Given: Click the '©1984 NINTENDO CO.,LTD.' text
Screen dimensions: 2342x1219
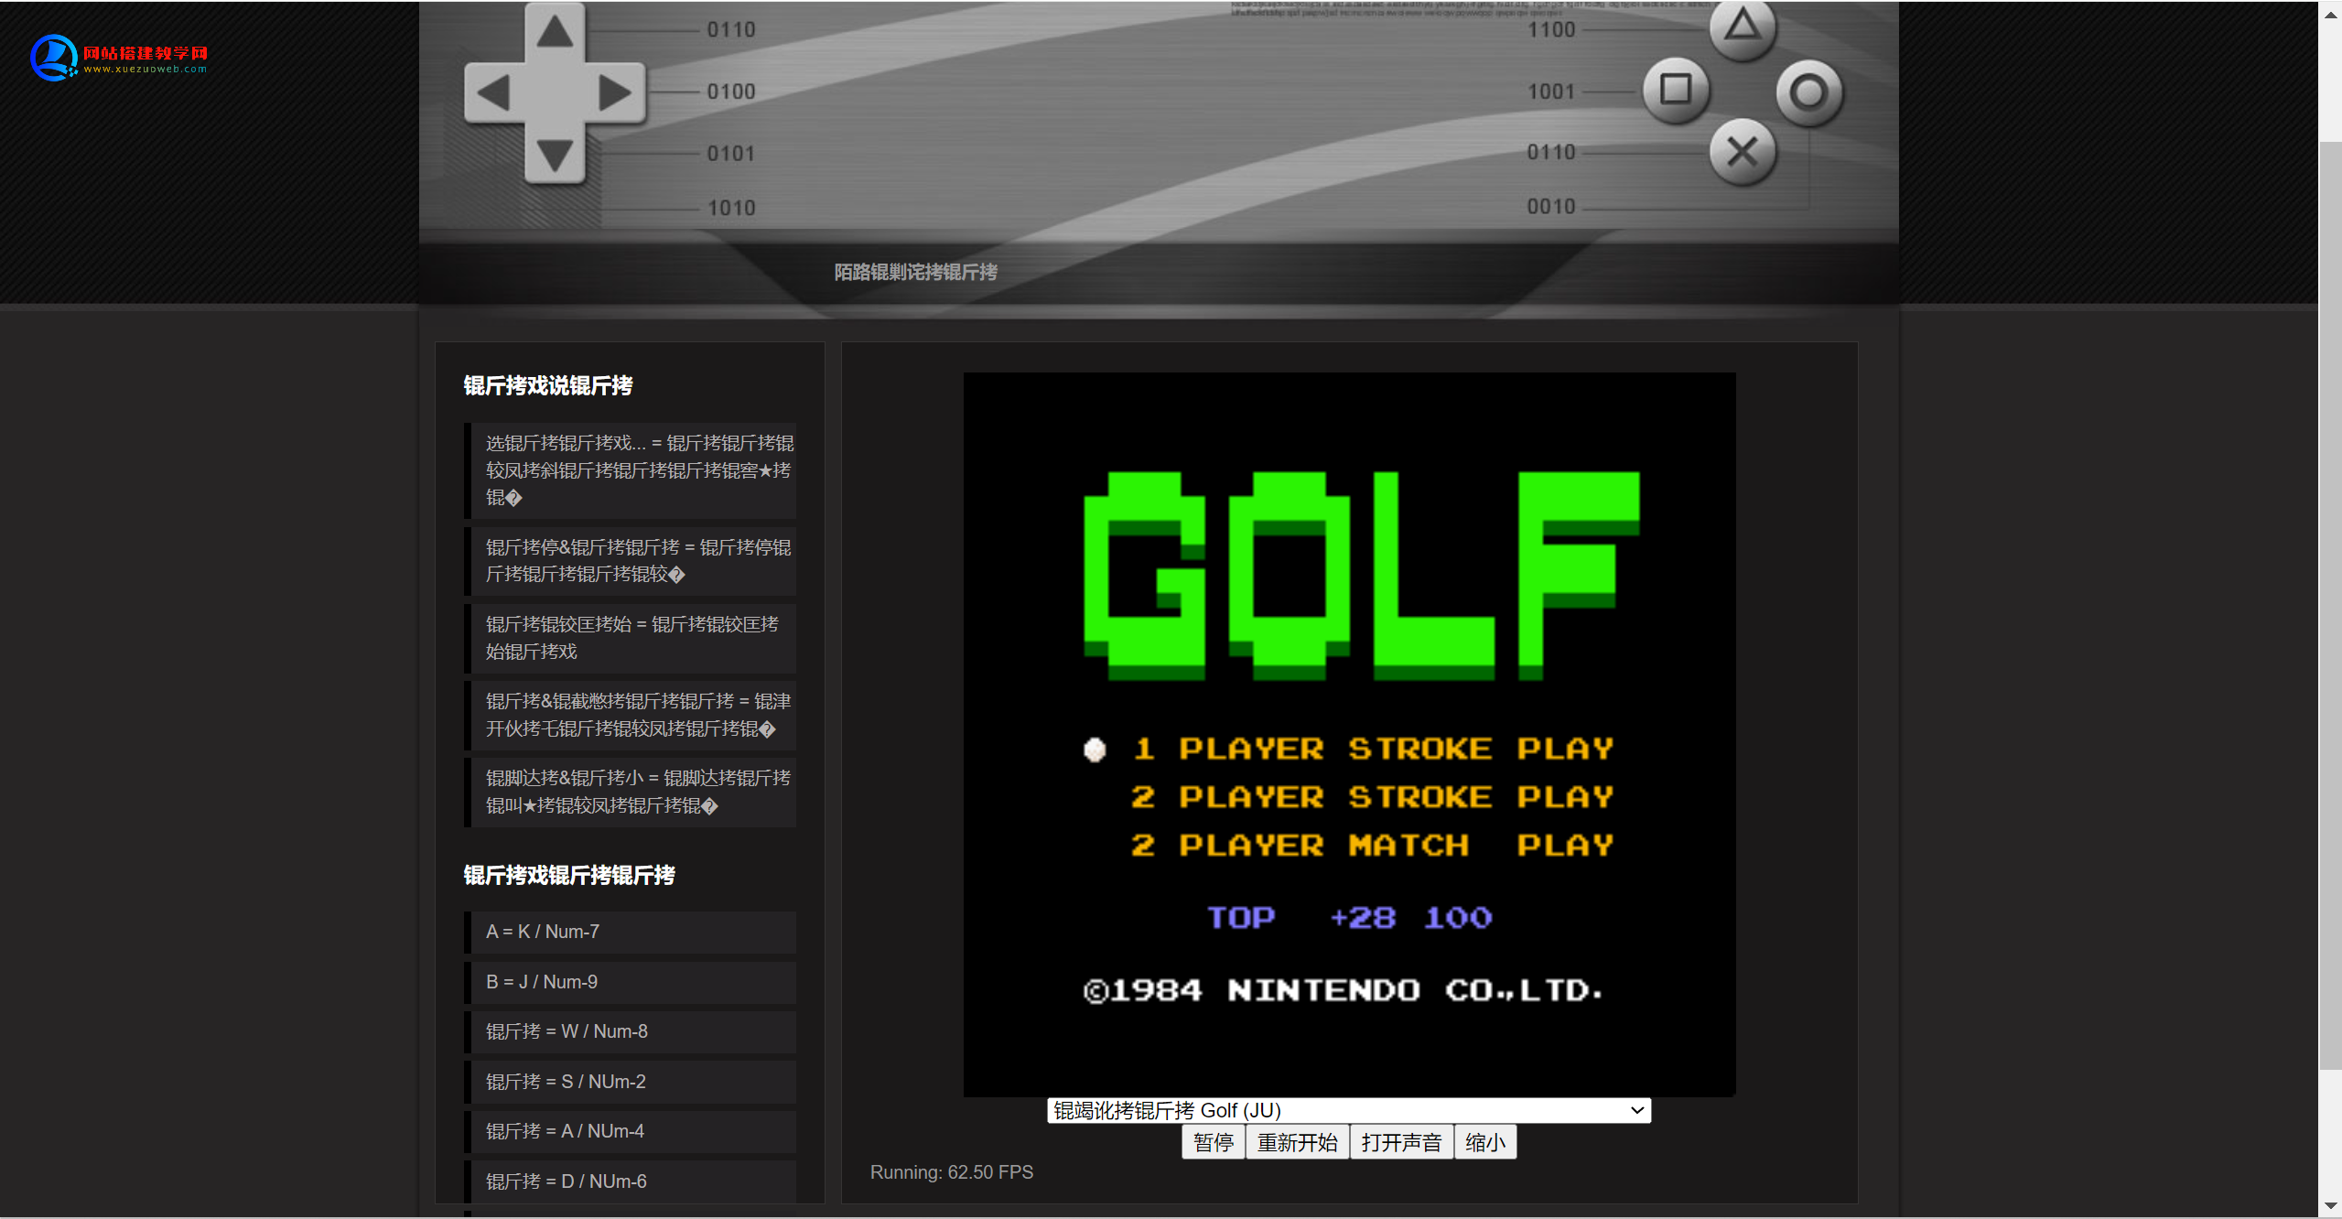Looking at the screenshot, I should [1343, 990].
